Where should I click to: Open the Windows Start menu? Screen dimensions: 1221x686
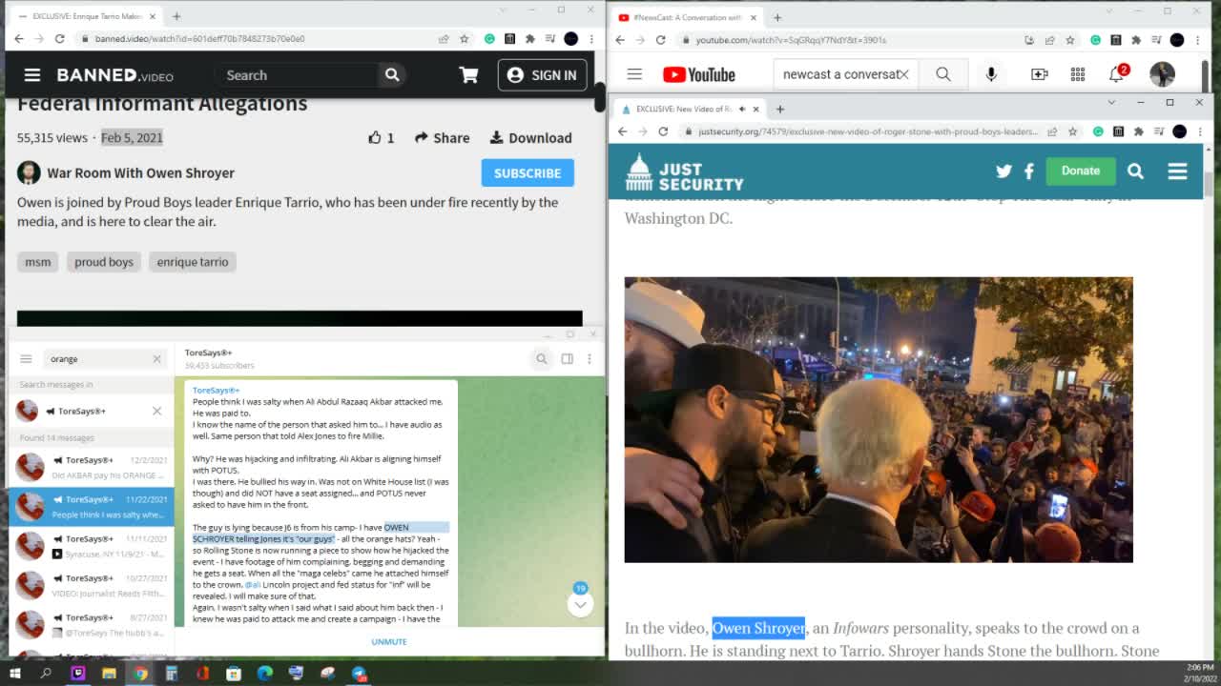pyautogui.click(x=15, y=673)
